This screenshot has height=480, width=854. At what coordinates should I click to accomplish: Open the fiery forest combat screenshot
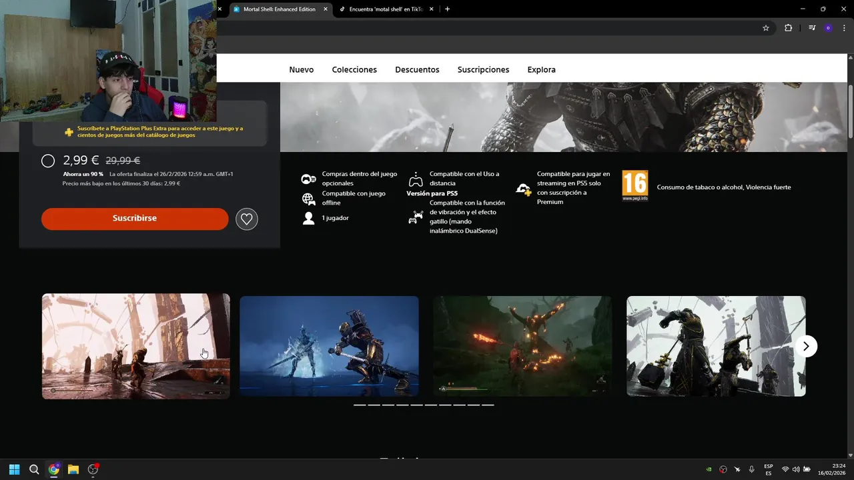[522, 346]
